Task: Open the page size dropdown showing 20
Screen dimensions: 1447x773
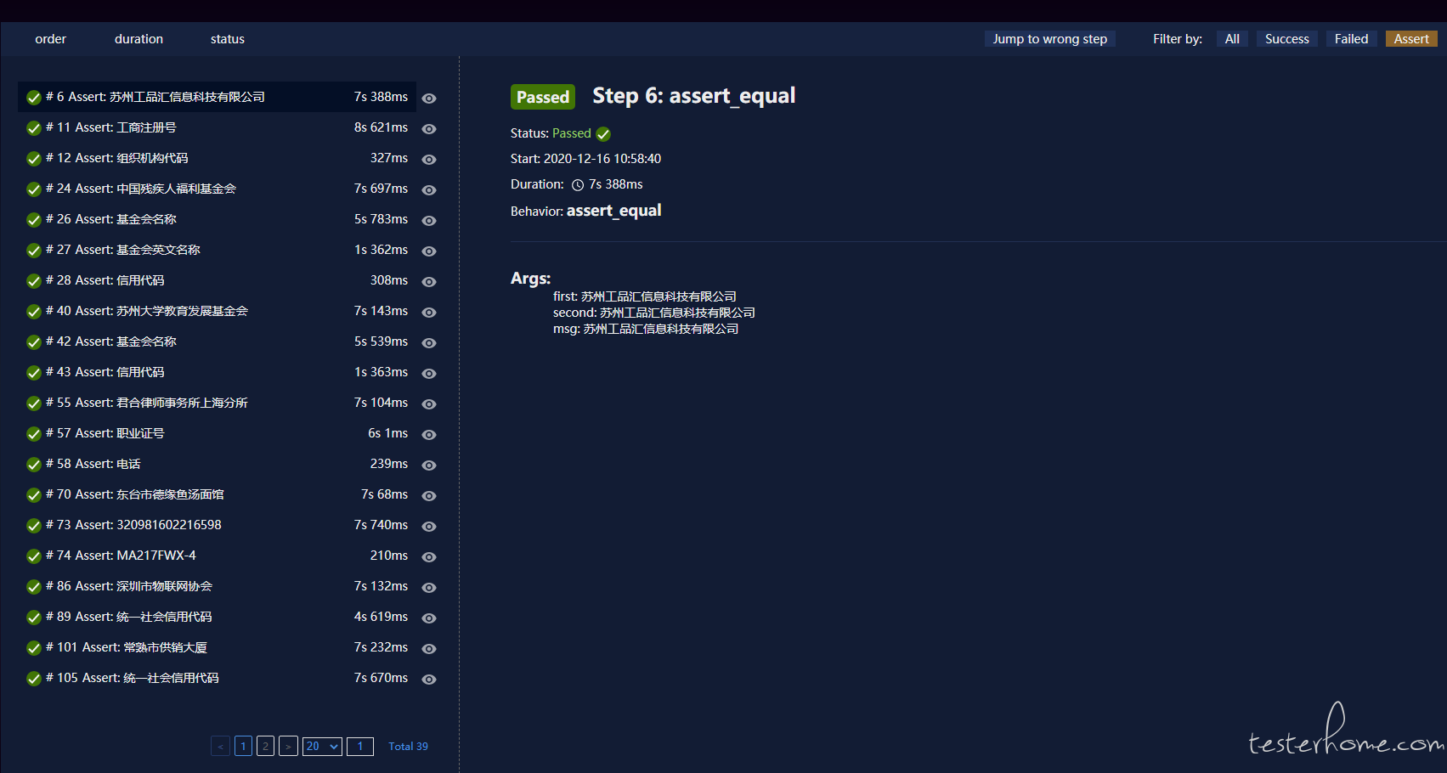Action: tap(322, 747)
